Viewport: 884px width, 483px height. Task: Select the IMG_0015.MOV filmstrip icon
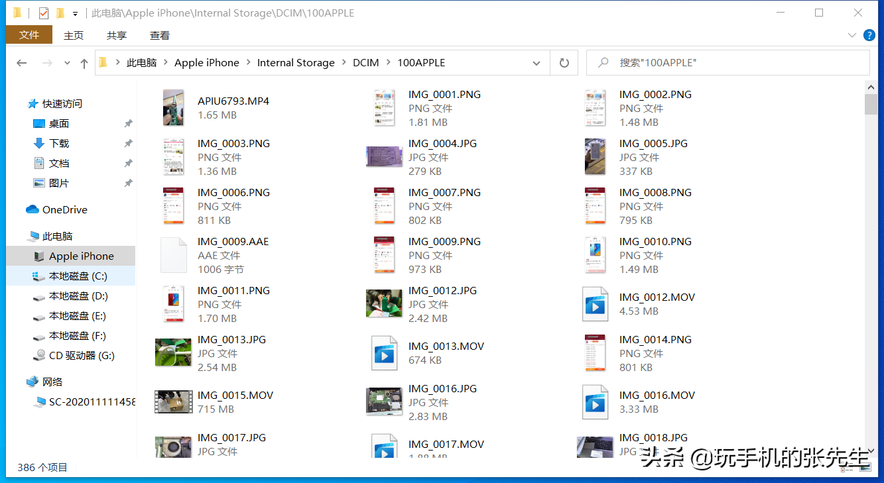click(x=174, y=402)
